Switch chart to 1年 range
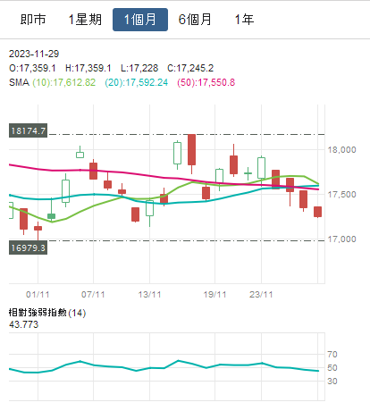The image size is (370, 411). 244,20
